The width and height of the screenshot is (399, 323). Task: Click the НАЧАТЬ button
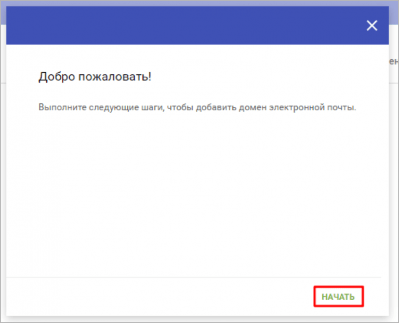pyautogui.click(x=338, y=297)
